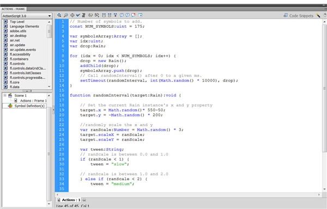
Task: Show code hint icon
Action: point(90,15)
